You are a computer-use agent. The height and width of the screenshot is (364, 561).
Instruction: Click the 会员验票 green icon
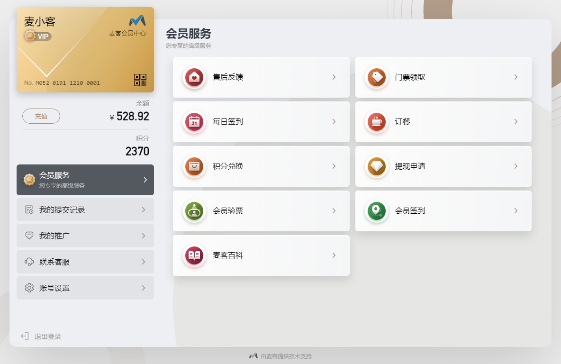click(x=194, y=211)
